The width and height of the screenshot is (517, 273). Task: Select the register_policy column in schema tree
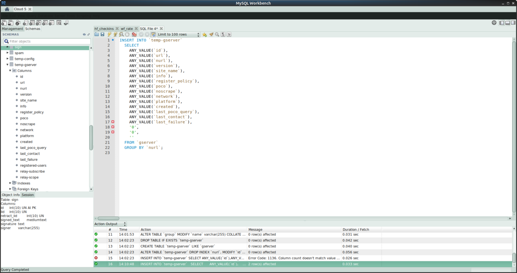[31, 112]
